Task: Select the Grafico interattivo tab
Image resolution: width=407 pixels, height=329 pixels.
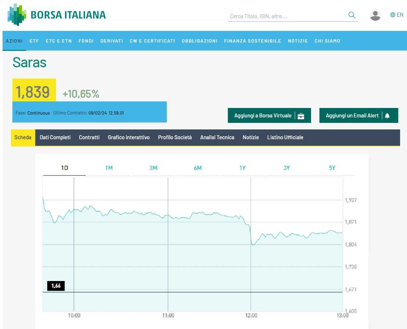Action: coord(129,137)
